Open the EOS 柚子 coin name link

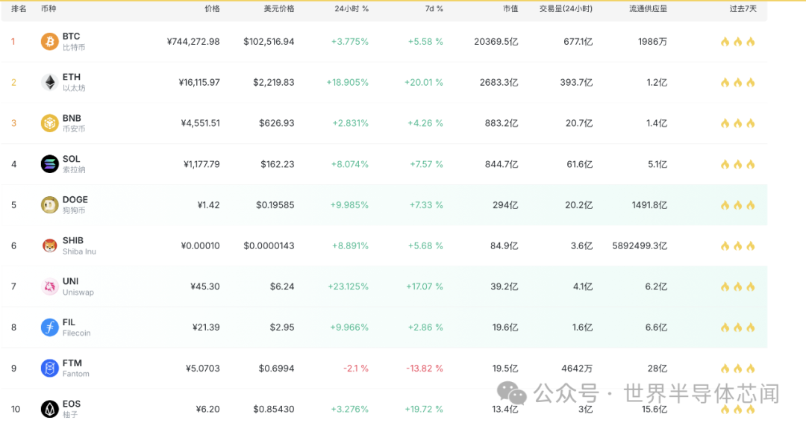tap(72, 409)
